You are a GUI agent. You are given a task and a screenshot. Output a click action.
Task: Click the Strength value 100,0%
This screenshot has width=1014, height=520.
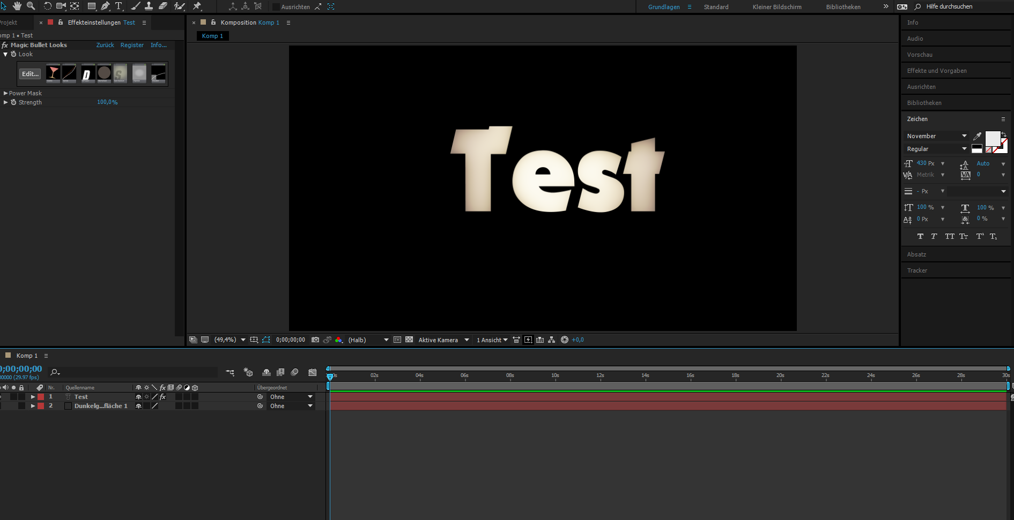coord(107,102)
